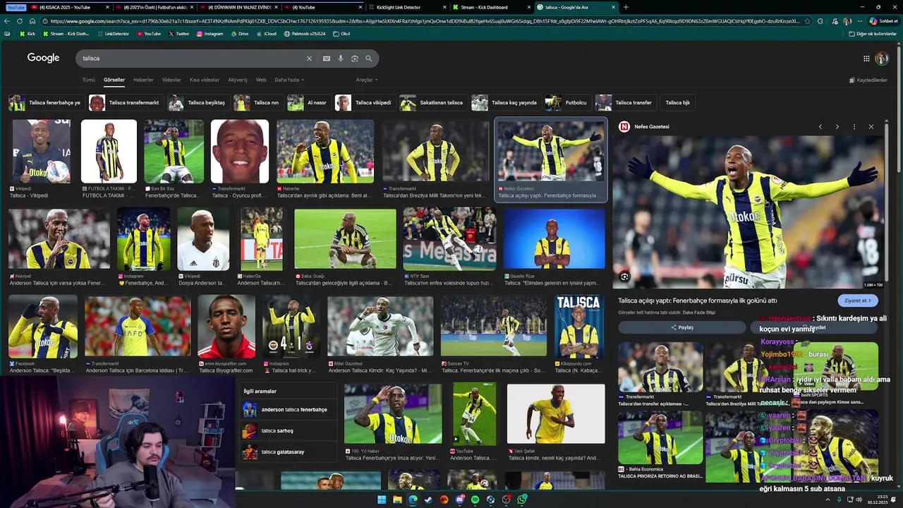The height and width of the screenshot is (508, 903).
Task: Close the image preview panel
Action: pyautogui.click(x=871, y=126)
